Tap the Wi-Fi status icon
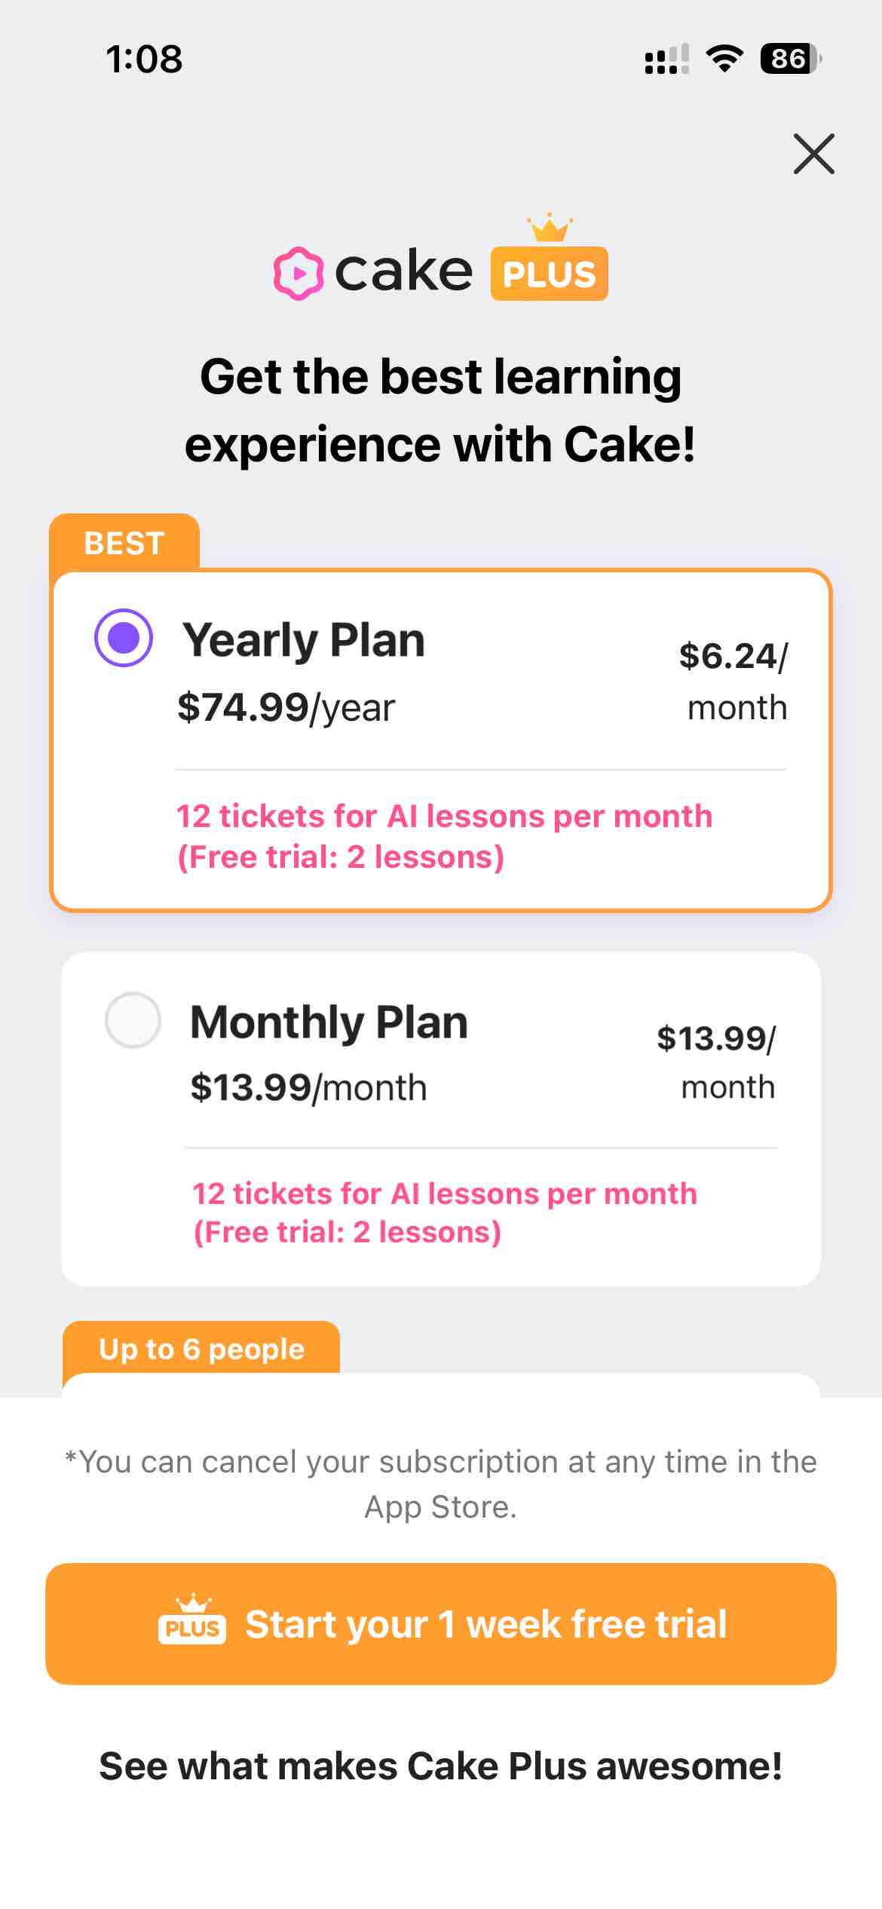 tap(724, 59)
